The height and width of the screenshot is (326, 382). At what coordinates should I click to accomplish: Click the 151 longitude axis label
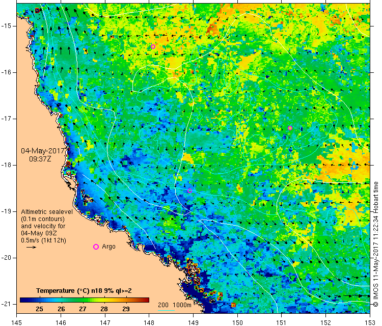click(x=282, y=322)
